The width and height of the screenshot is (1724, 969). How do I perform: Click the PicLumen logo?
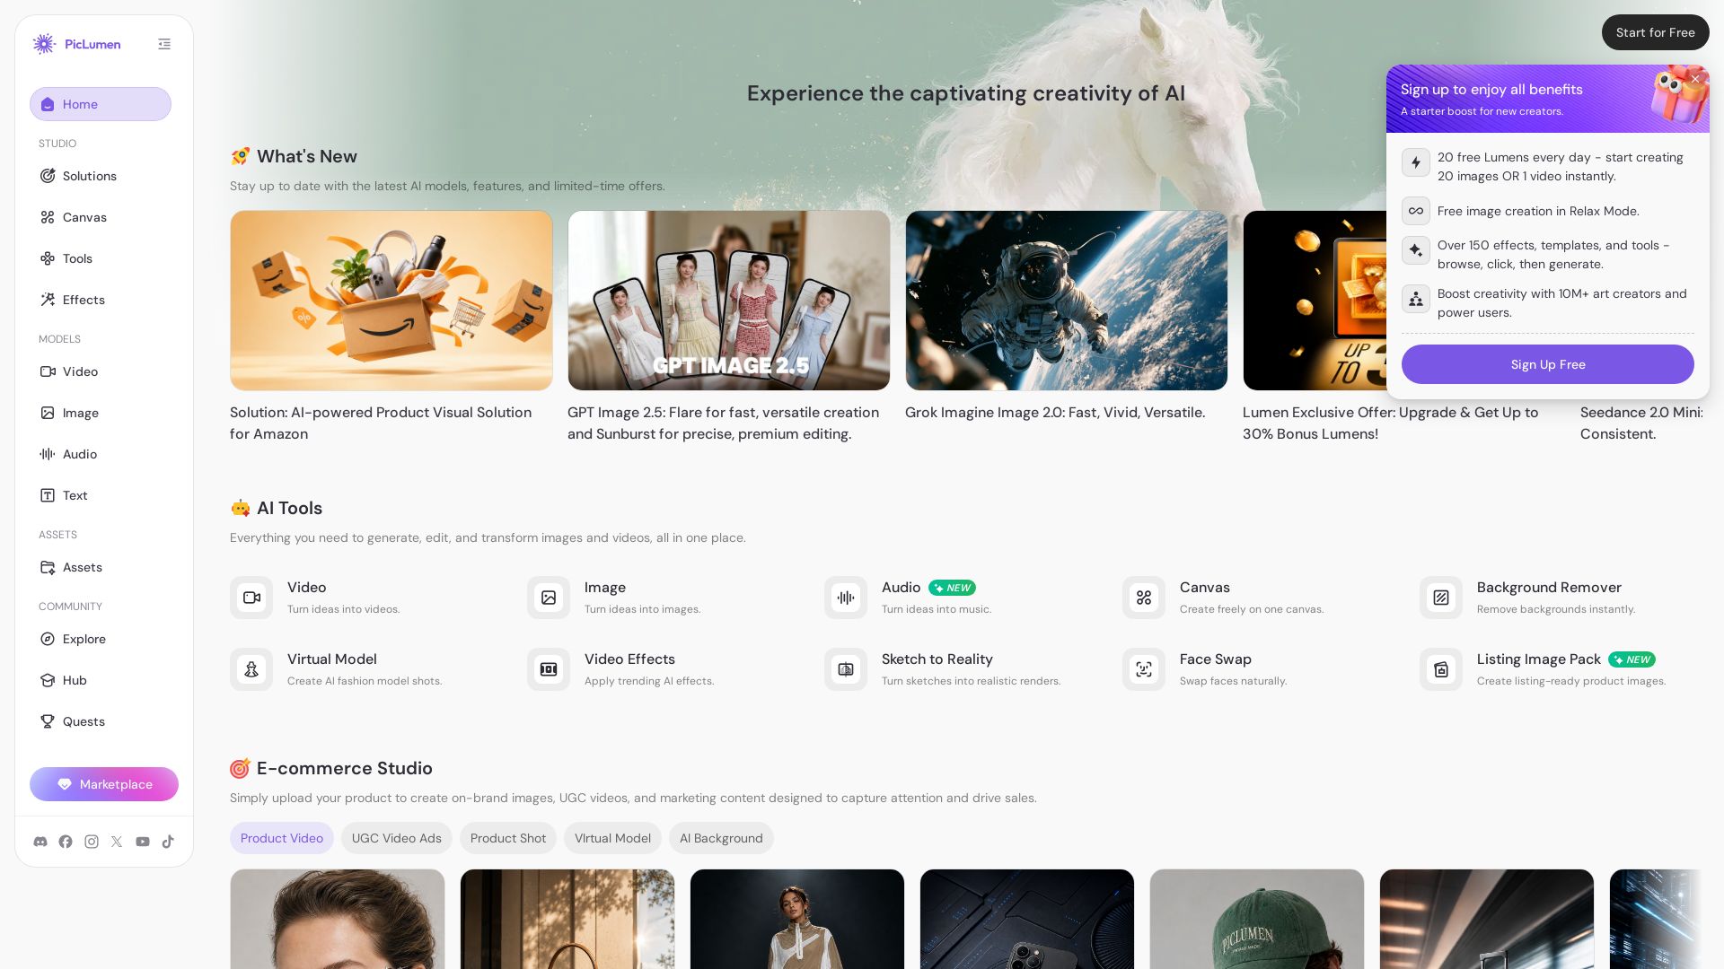(x=76, y=44)
